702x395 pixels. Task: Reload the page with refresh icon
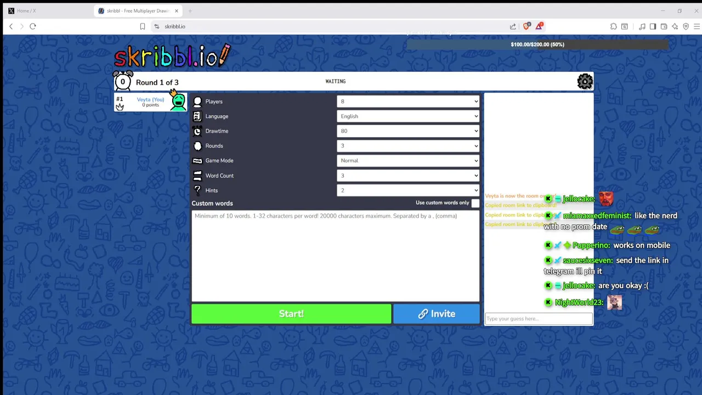point(33,26)
